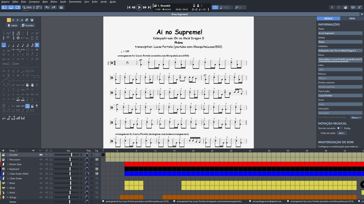Enable the count-in hourglass
Screen dimensions: 364x204
point(194,5)
